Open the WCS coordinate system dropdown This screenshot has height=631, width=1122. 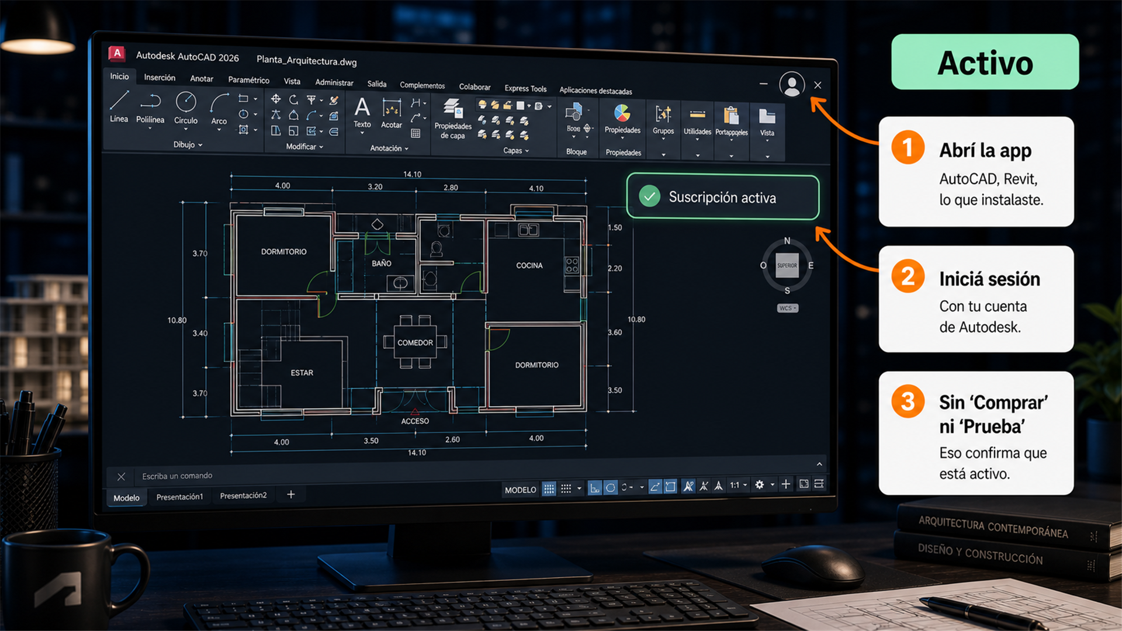pos(787,308)
